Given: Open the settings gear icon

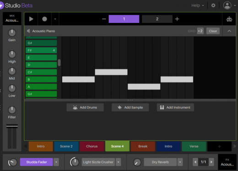Looking at the screenshot, I should (x=213, y=5).
